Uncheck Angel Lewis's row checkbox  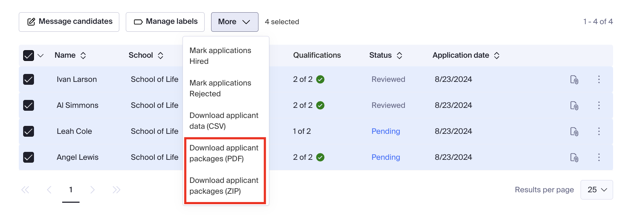click(29, 157)
